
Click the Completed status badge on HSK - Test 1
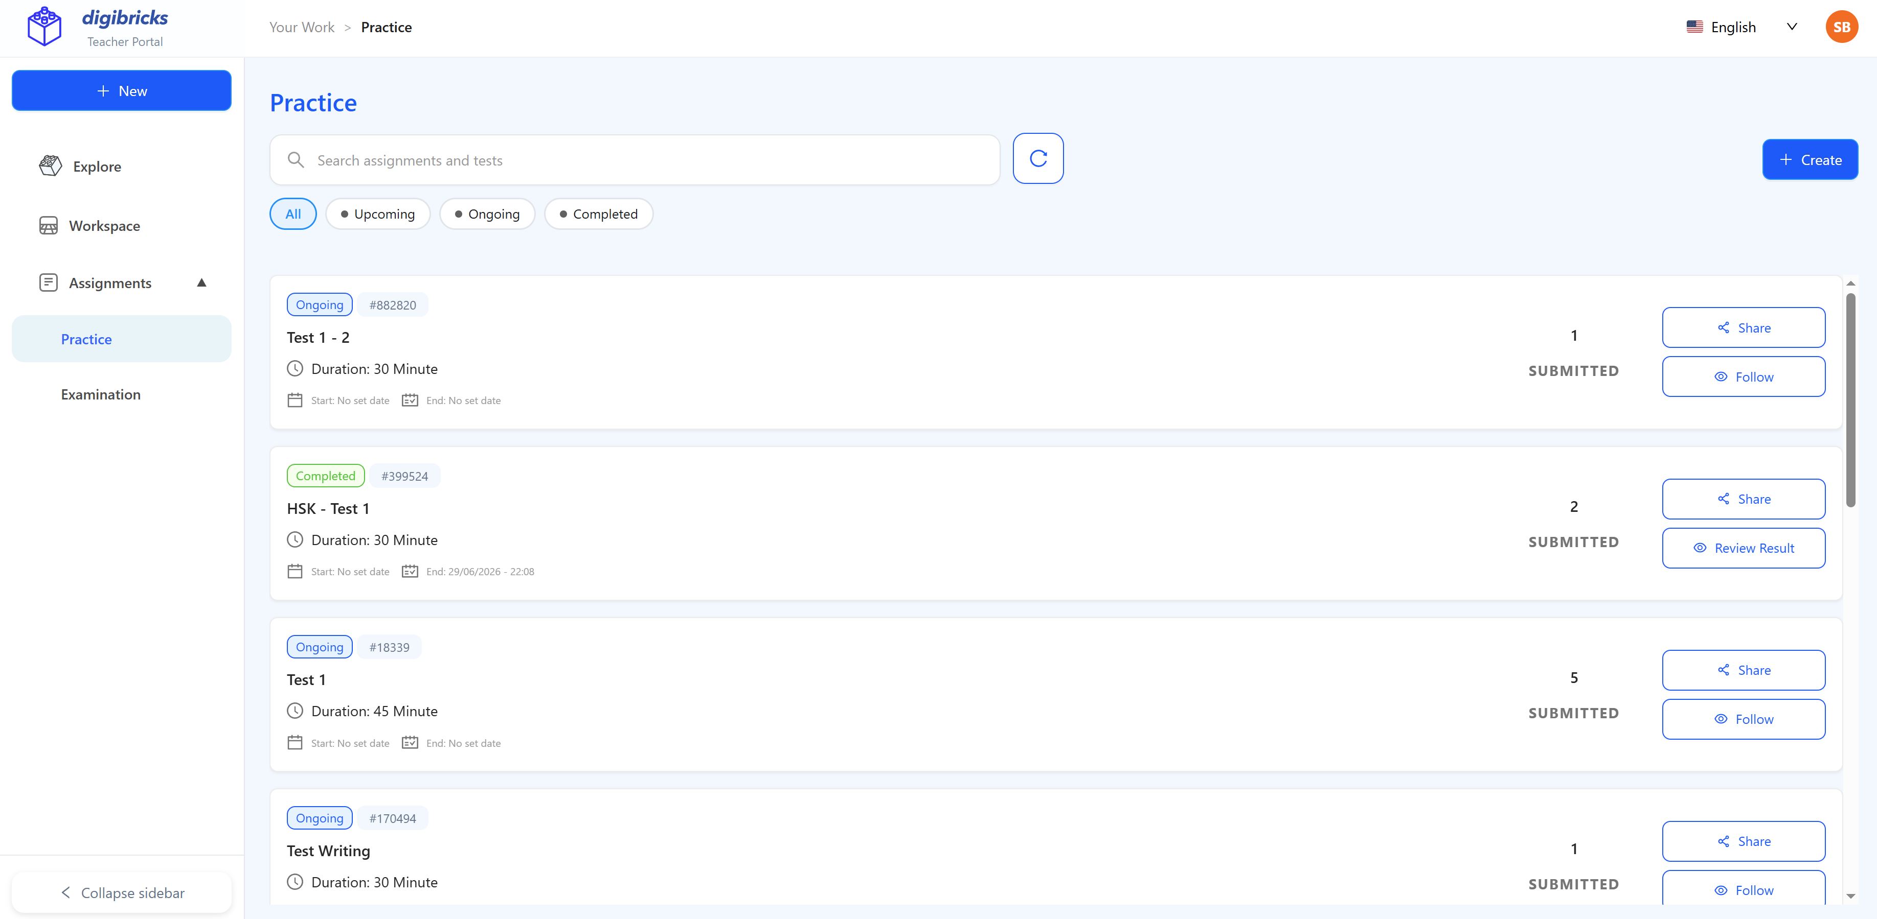coord(325,476)
